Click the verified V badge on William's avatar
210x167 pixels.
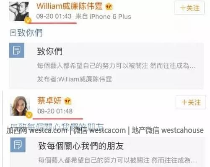pos(28,20)
